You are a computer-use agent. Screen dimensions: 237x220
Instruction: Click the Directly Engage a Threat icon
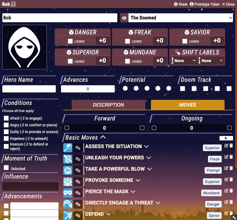click(67, 204)
